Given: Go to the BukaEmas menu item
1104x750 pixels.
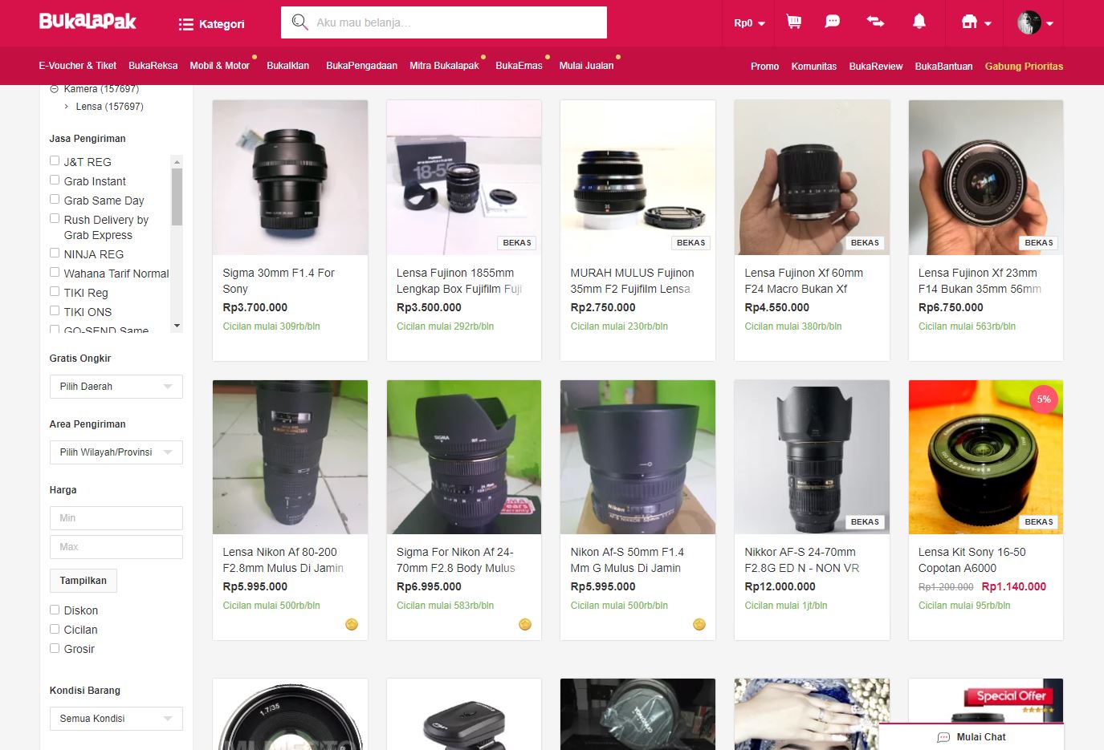Looking at the screenshot, I should click(518, 66).
